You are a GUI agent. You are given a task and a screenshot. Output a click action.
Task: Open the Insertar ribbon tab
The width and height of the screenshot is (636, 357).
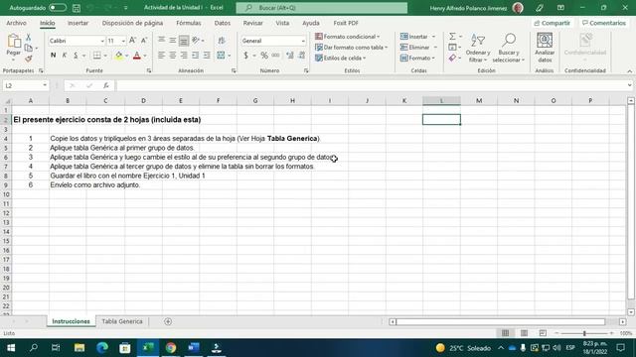(x=78, y=23)
